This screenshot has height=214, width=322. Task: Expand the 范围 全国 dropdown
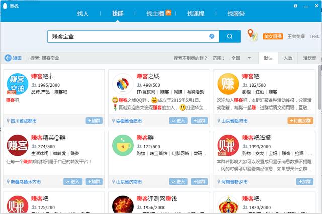[x=241, y=58]
